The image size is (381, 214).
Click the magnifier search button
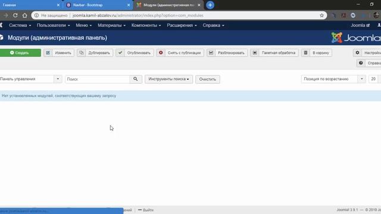[x=136, y=79]
